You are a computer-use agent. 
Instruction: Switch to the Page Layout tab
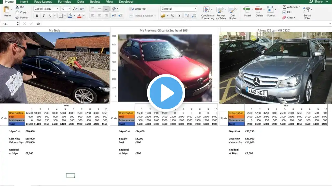[43, 2]
